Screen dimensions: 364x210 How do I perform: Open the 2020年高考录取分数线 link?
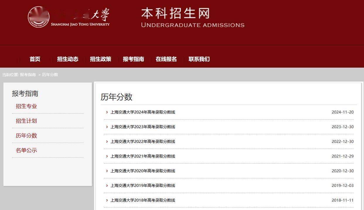click(142, 171)
